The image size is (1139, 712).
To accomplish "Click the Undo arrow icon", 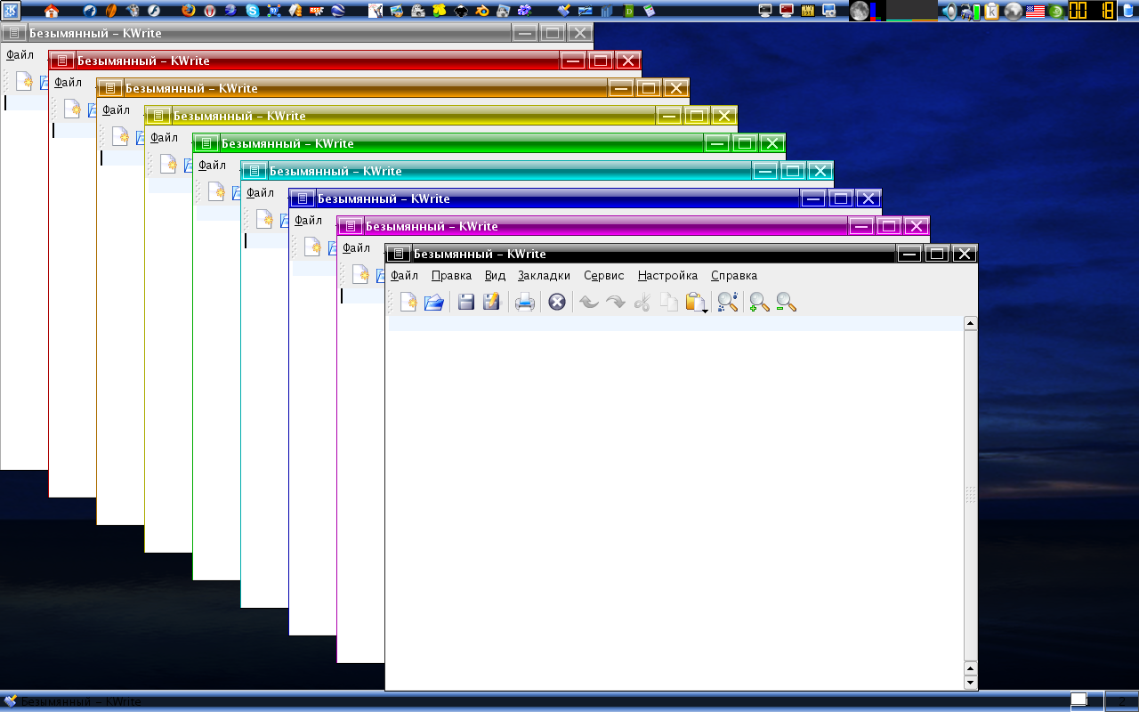I will [x=588, y=303].
